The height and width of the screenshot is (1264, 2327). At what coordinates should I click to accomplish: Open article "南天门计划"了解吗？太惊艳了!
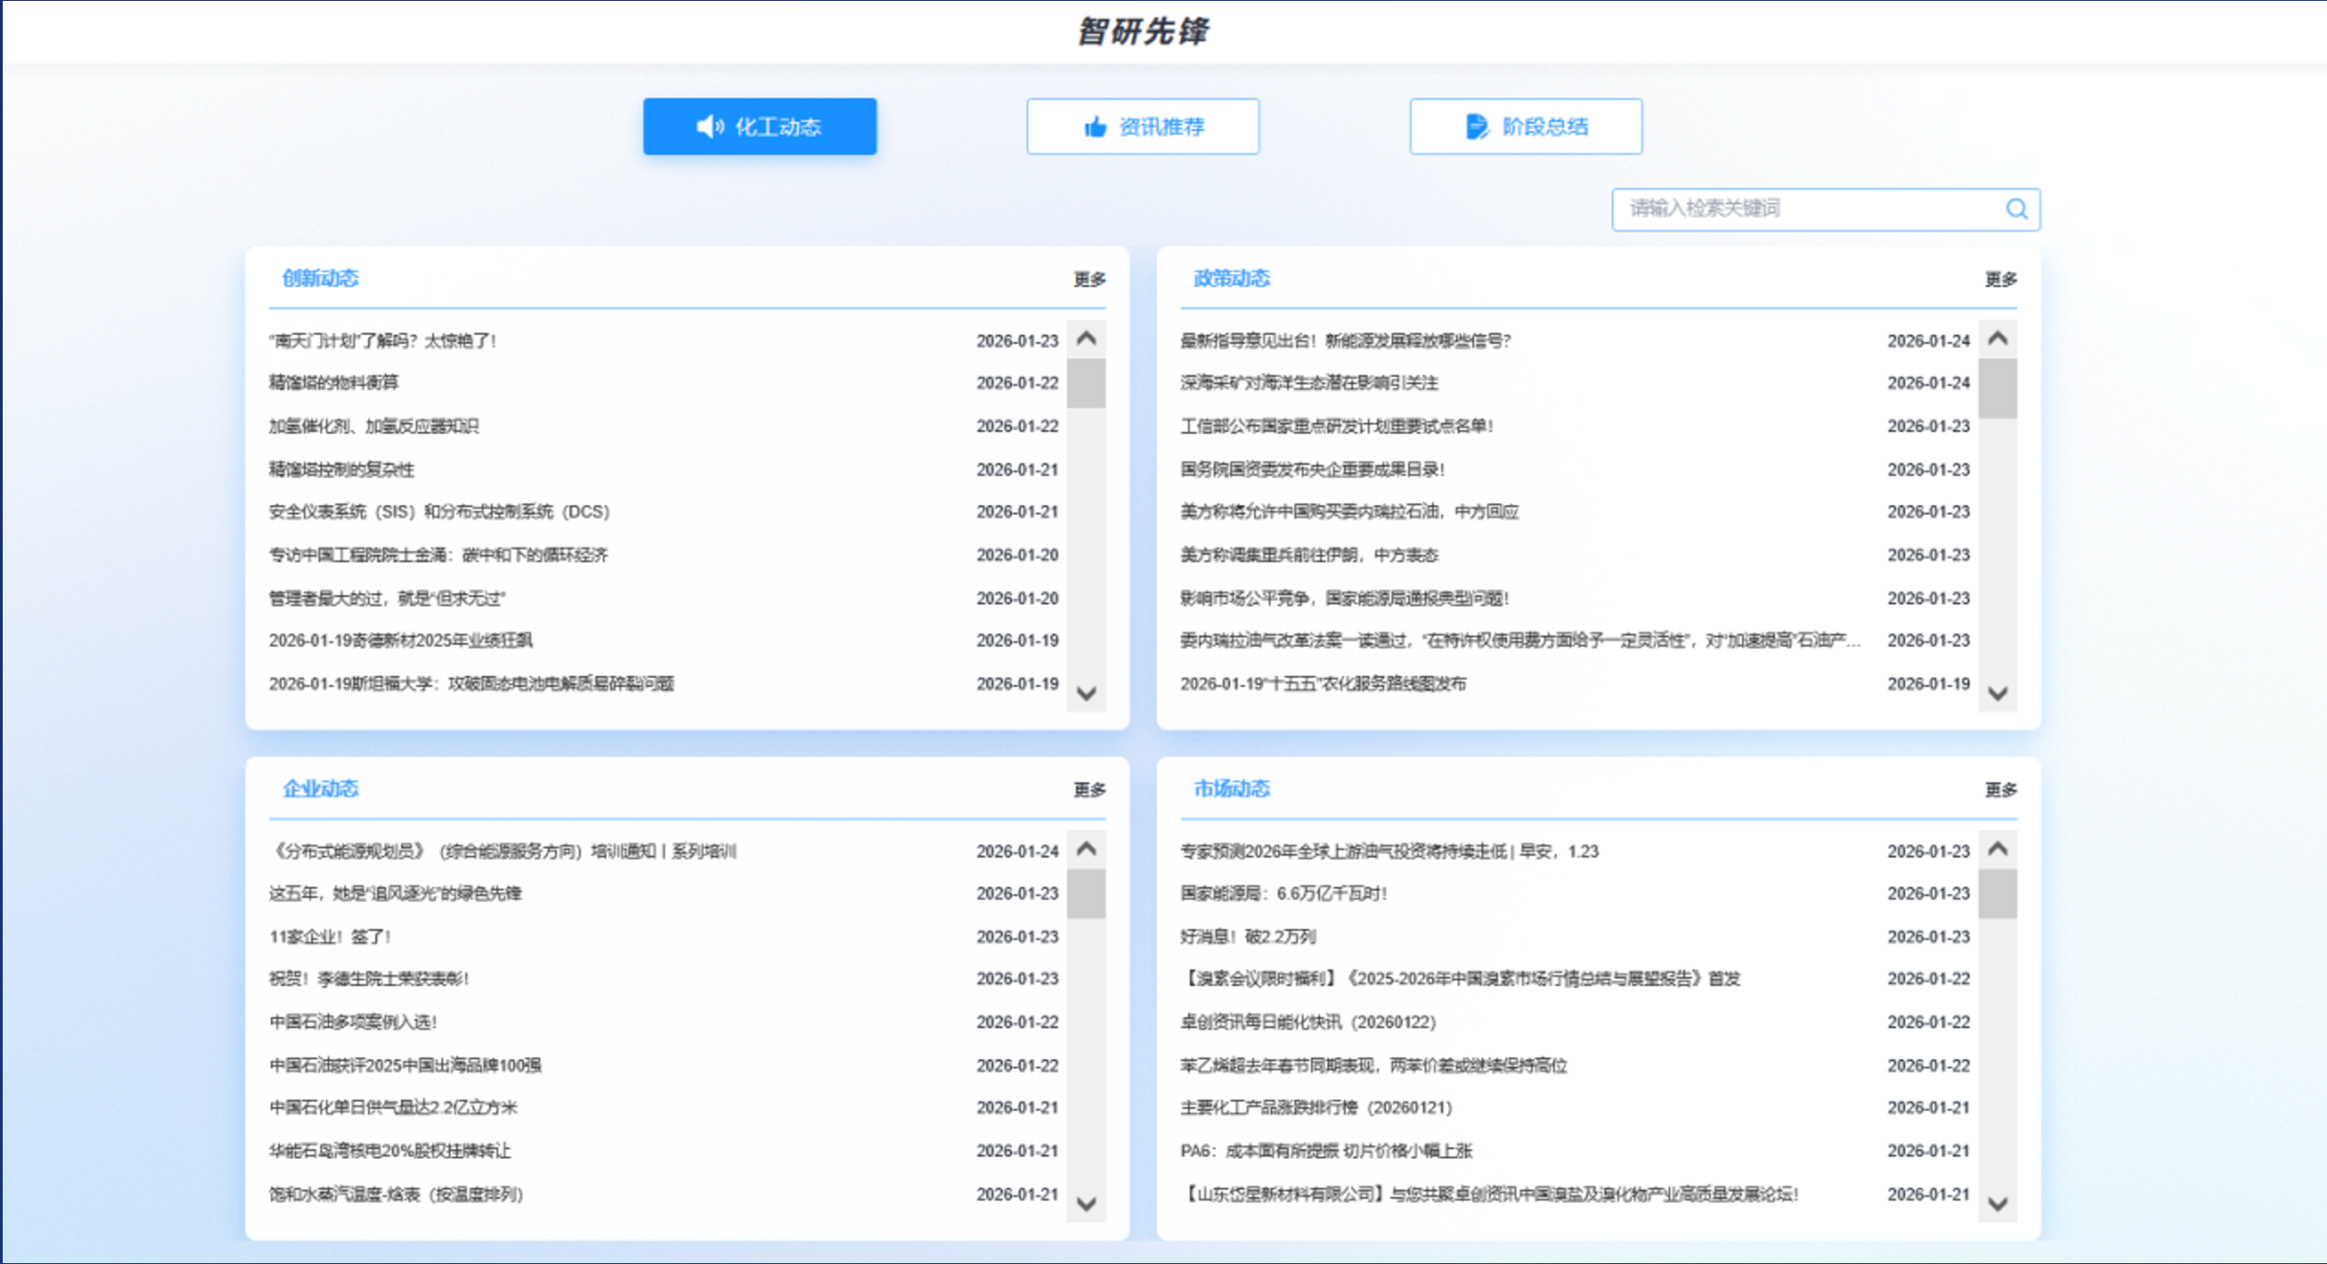coord(382,341)
